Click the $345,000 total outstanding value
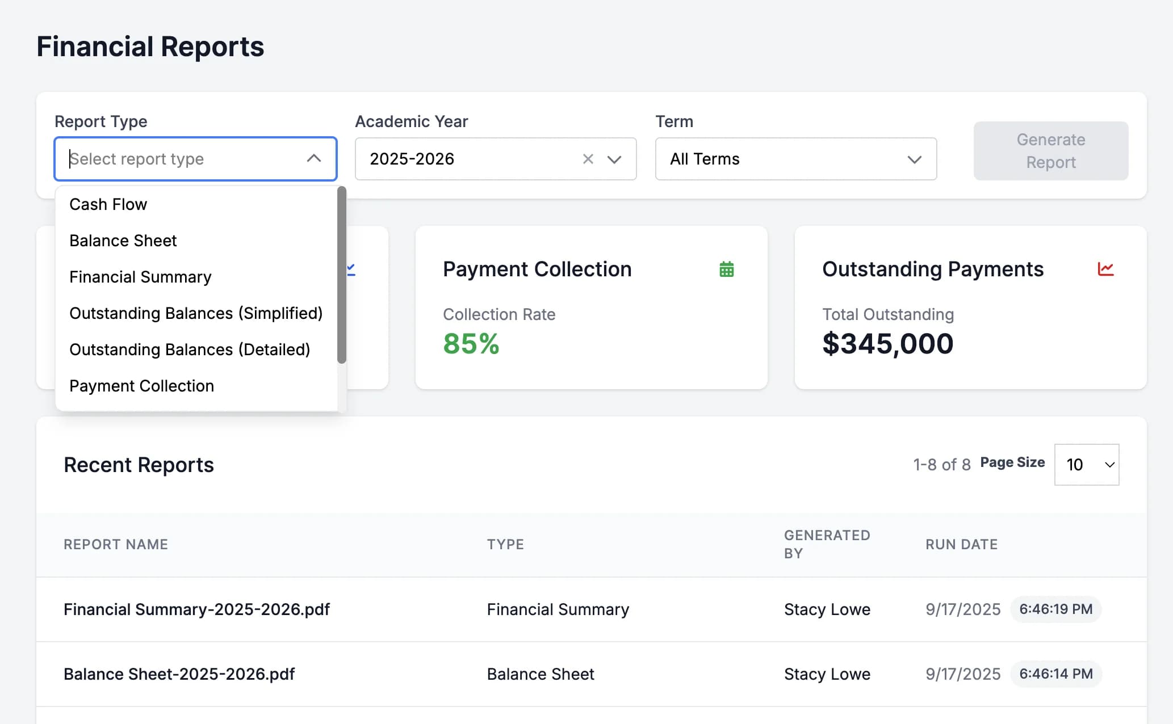 click(887, 344)
